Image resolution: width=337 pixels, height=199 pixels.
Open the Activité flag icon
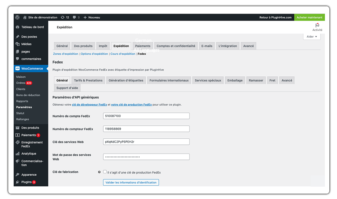click(317, 25)
